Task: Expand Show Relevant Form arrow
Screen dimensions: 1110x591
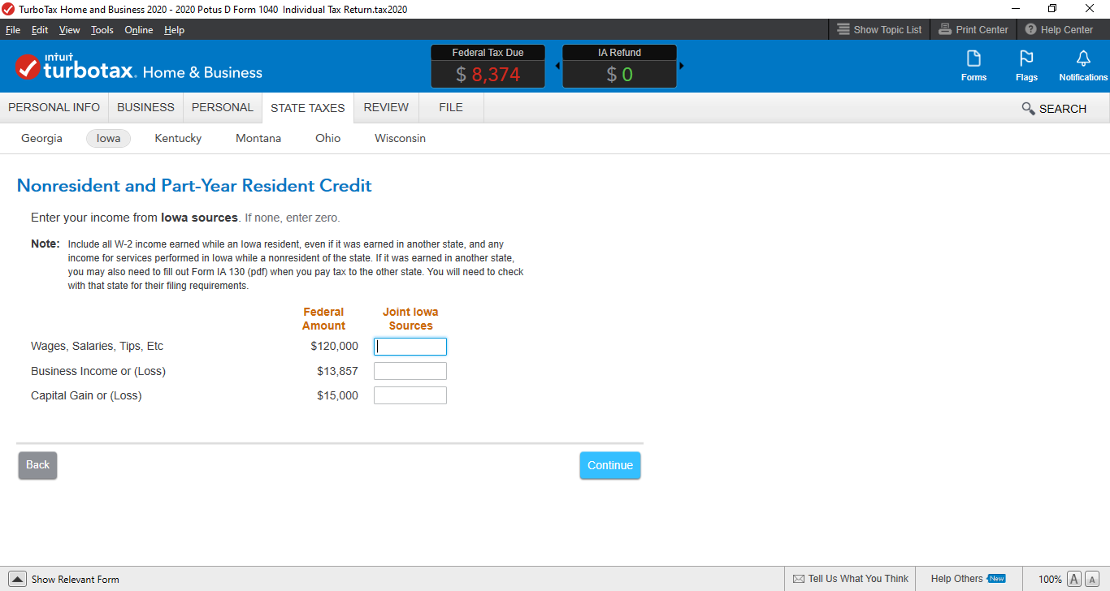Action: click(x=17, y=579)
